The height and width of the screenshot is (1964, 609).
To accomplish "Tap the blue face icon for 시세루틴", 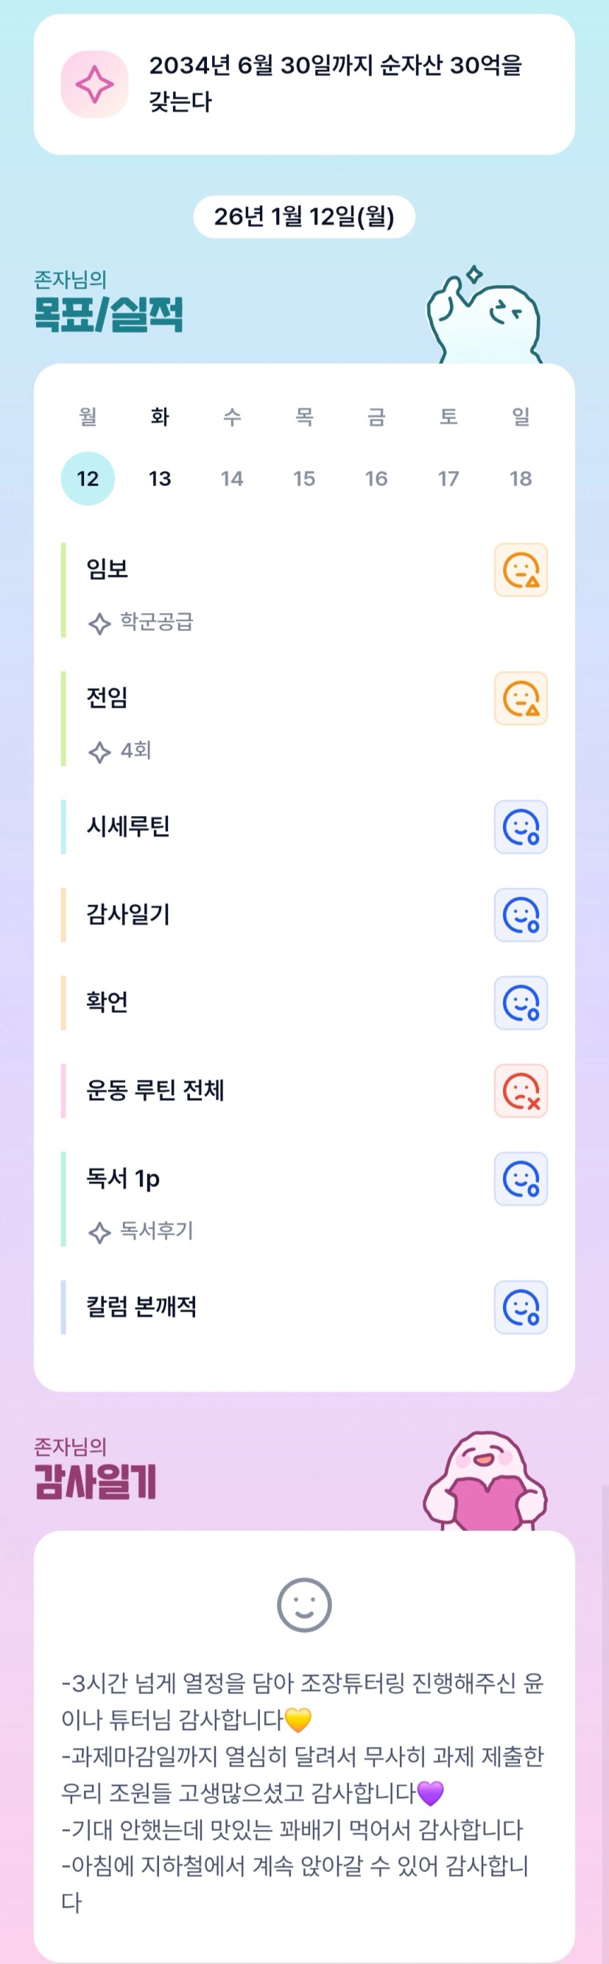I will point(521,827).
